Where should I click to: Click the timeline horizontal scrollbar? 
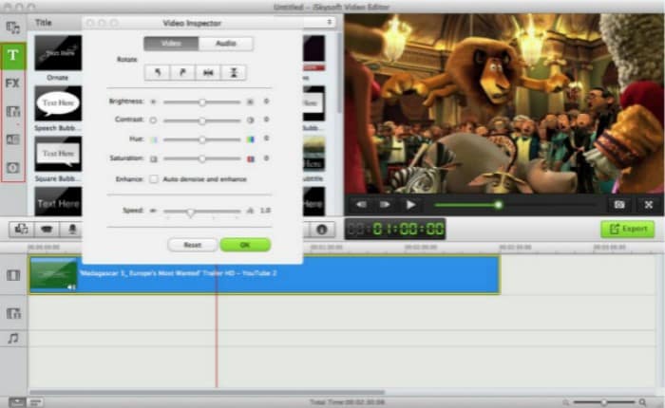click(x=207, y=392)
